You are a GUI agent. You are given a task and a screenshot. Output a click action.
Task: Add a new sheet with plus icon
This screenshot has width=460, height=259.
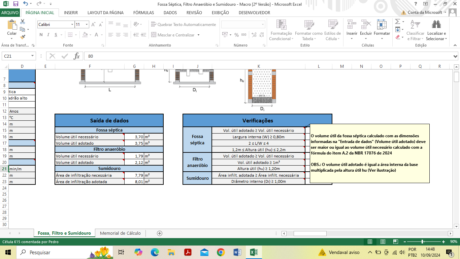(160, 233)
